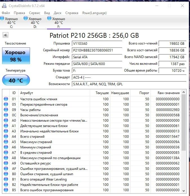Click the previous disk arrow button
Viewport: 190px width, 196px height.
click(x=5, y=35)
